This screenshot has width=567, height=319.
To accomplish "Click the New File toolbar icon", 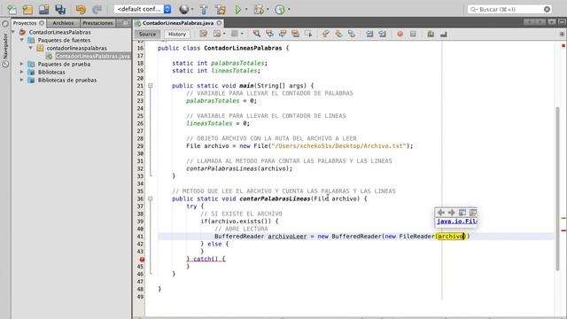I will (x=12, y=10).
